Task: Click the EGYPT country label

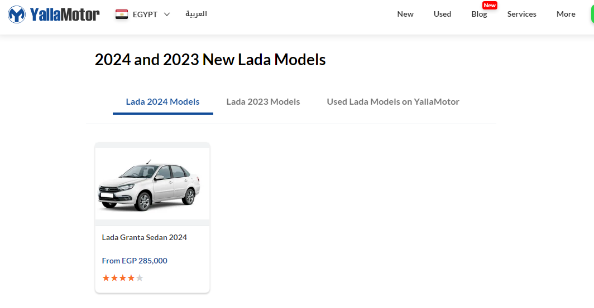Action: pos(145,14)
